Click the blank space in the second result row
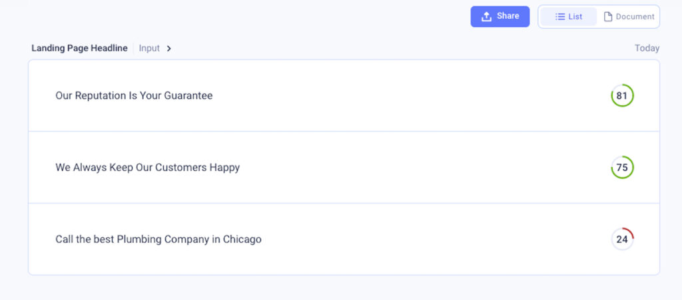Viewport: 682px width, 300px height. (422, 167)
